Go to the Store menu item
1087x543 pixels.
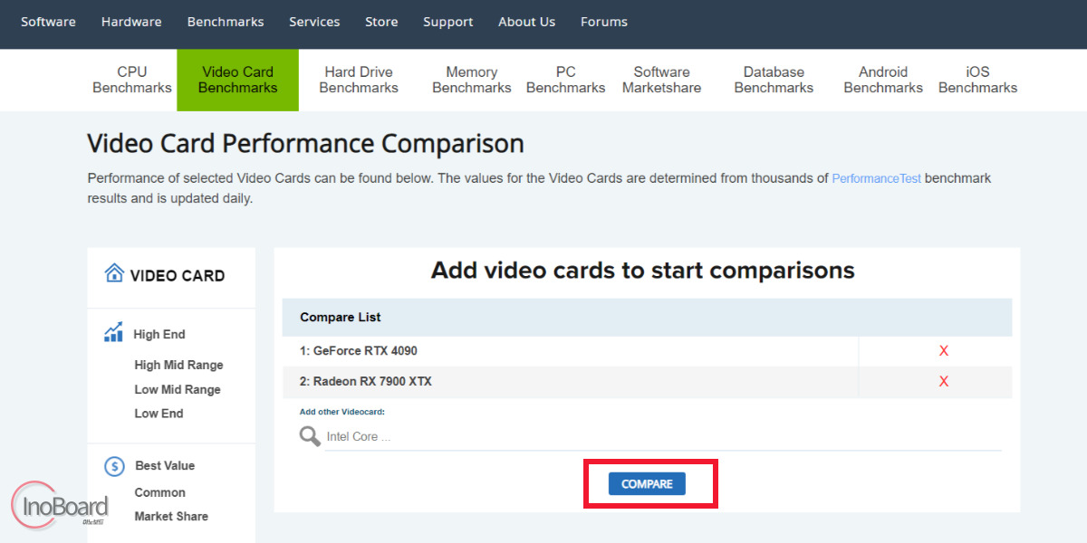click(381, 22)
